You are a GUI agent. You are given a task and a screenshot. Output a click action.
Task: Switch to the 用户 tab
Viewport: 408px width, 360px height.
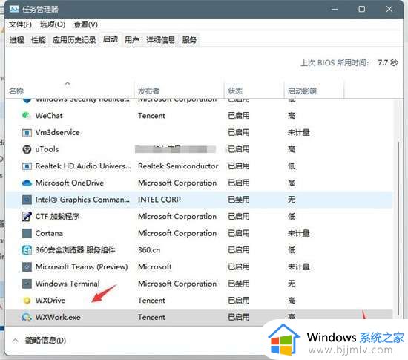[x=131, y=40]
